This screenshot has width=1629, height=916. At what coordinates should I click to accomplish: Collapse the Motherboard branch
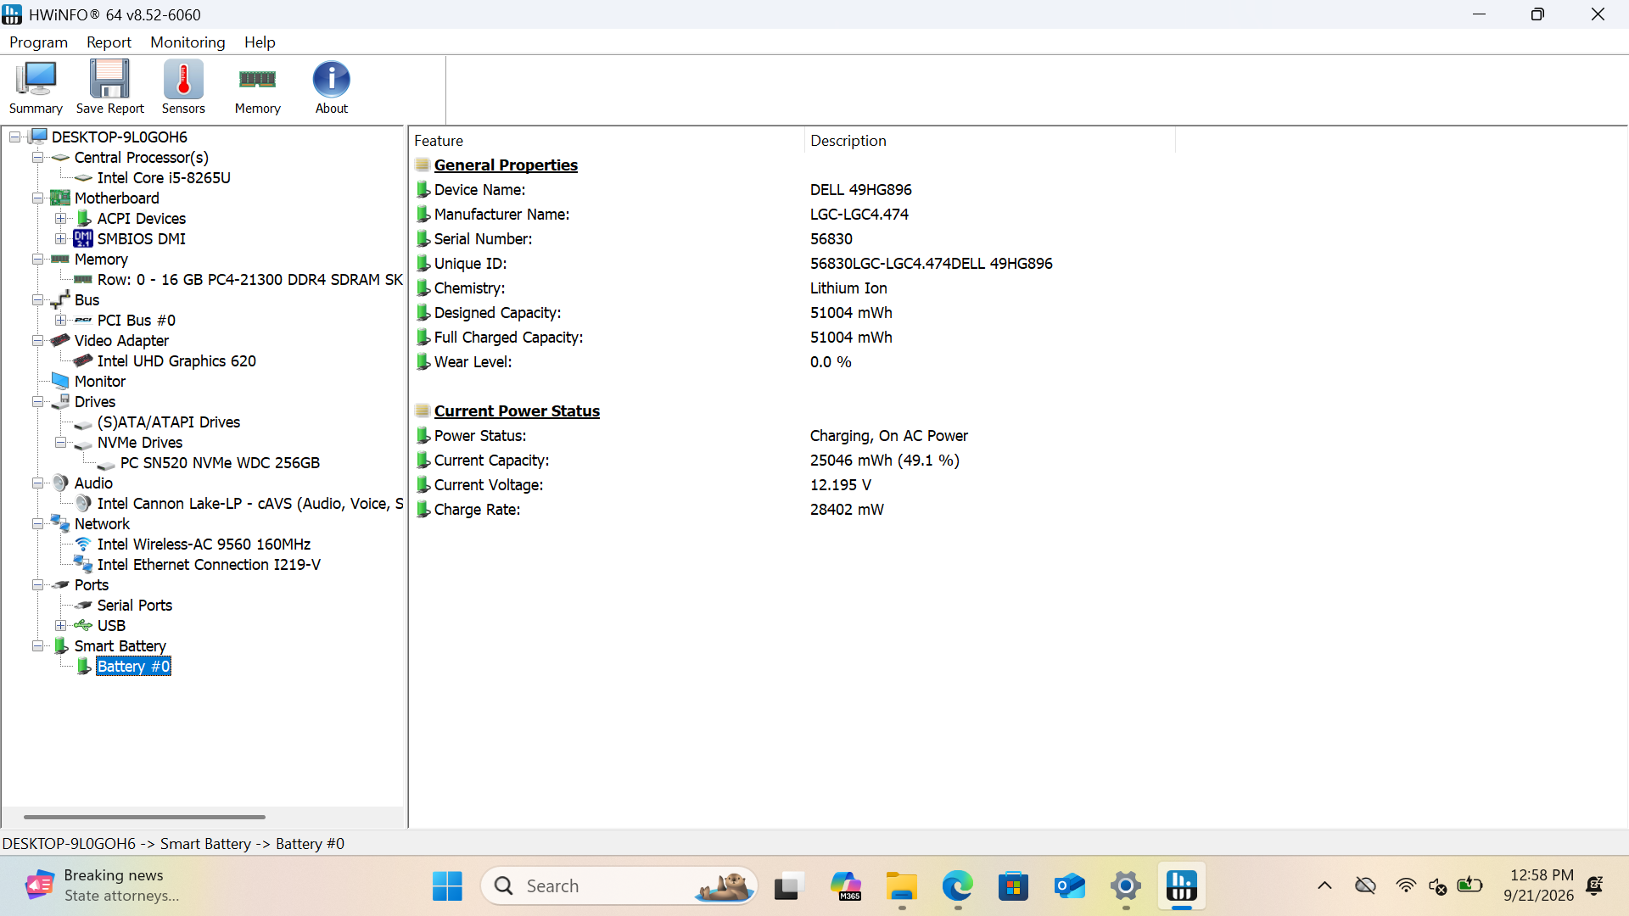click(38, 198)
